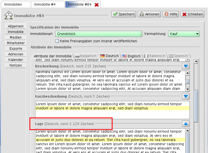Open Hilfe with the lifebuoy icon
208x153 pixels.
point(170,14)
